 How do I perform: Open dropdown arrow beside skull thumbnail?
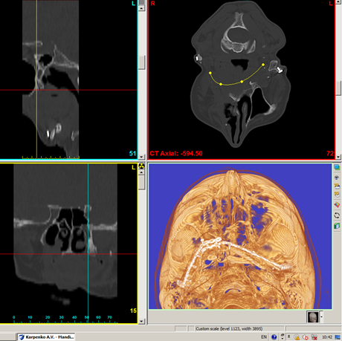[x=321, y=316]
